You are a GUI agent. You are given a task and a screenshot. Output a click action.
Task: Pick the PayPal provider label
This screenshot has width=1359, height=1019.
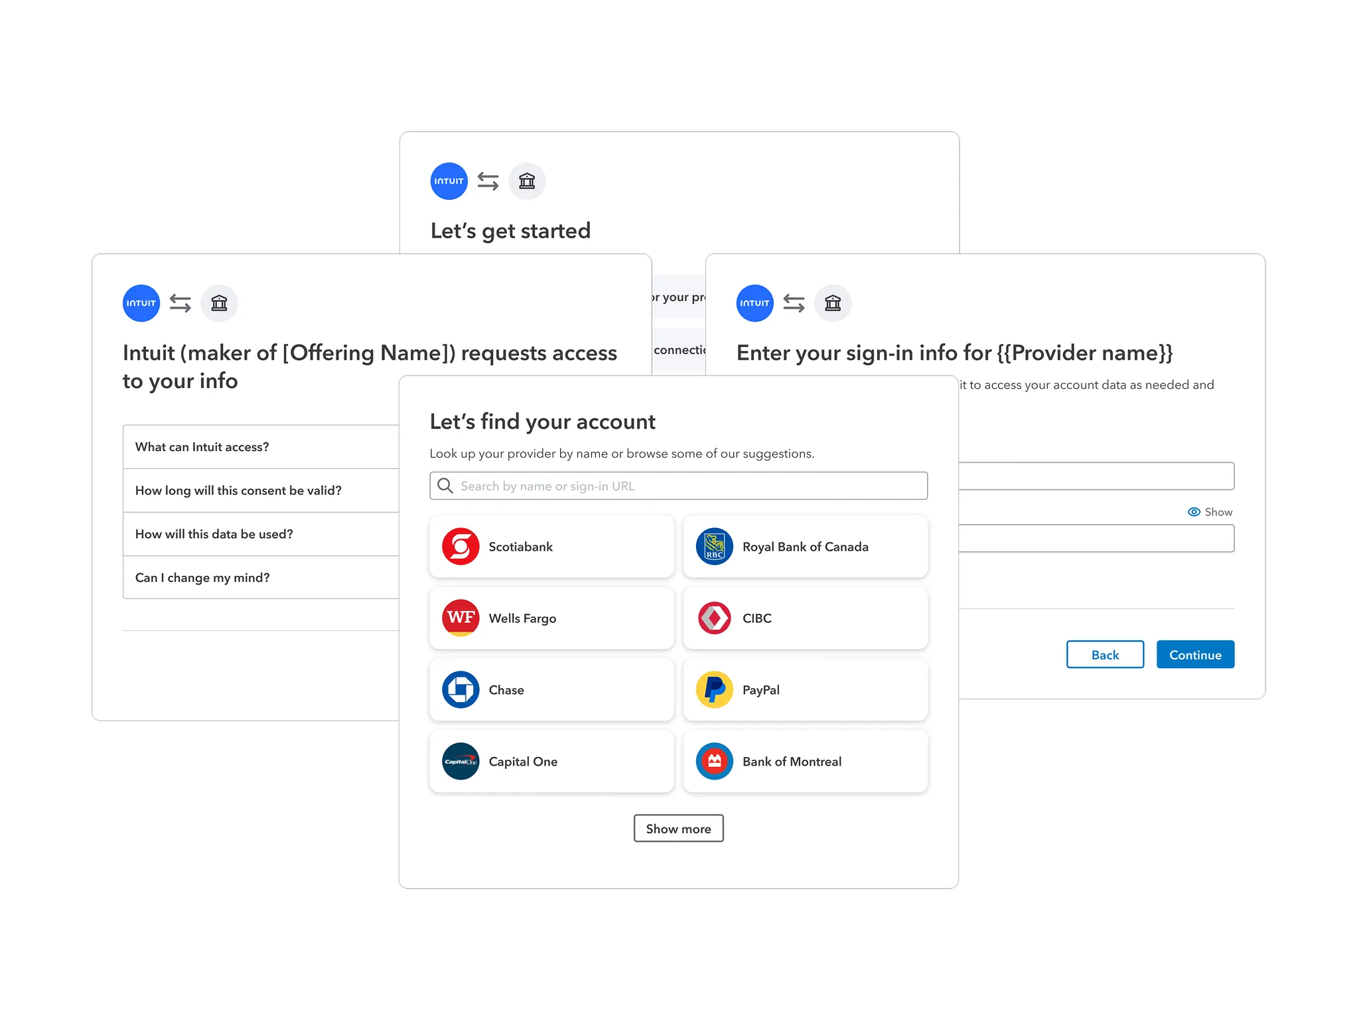tap(761, 690)
